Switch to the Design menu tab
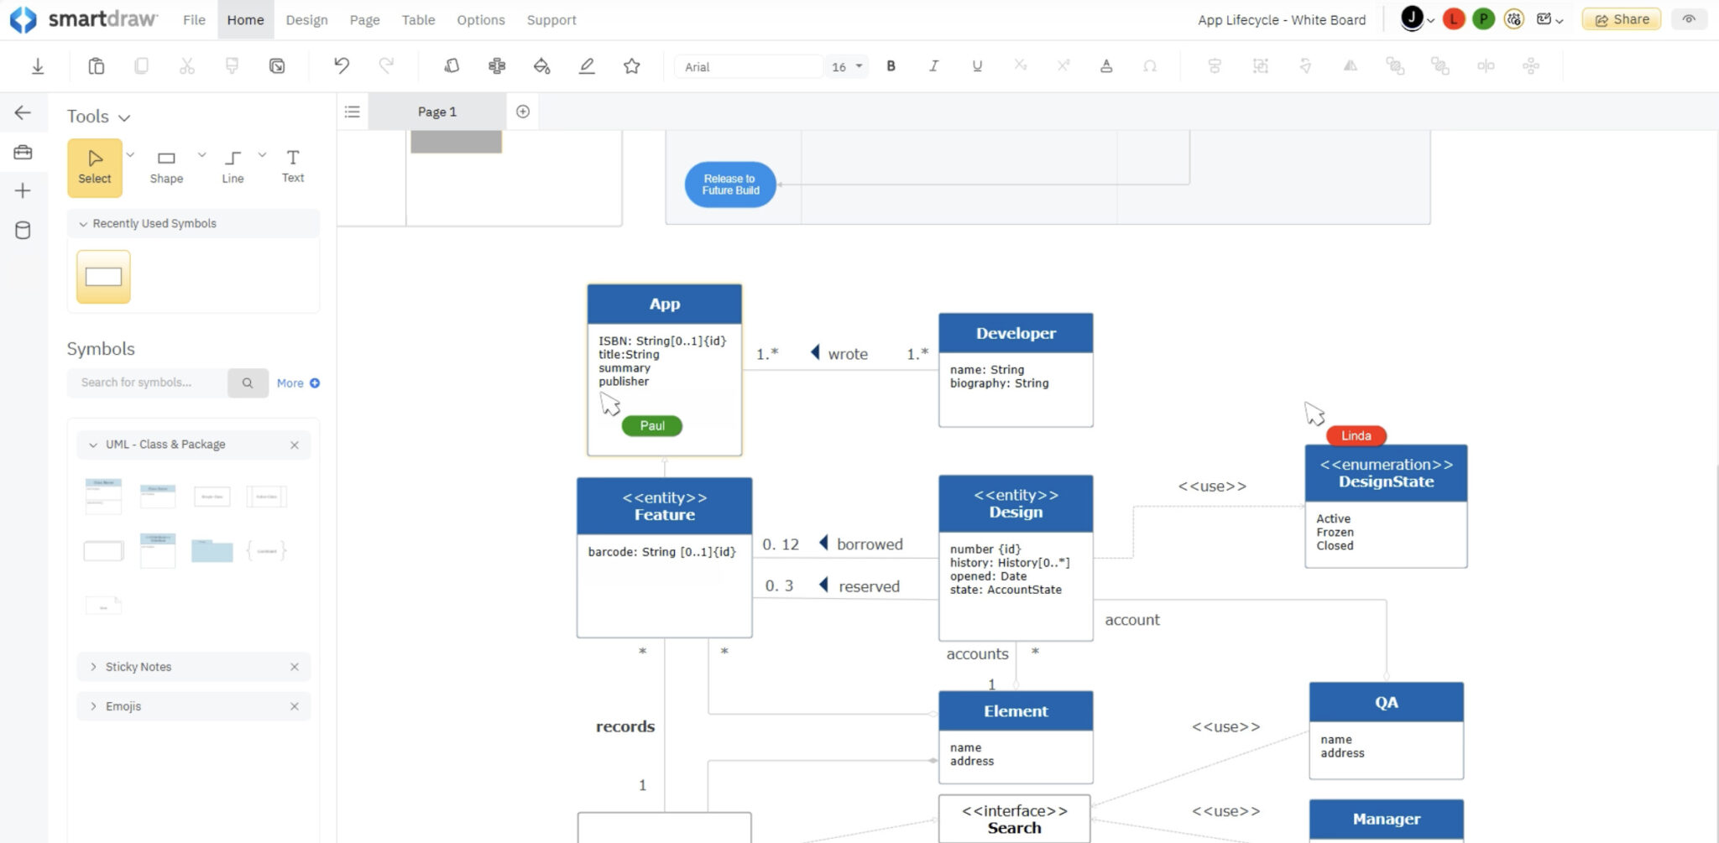Viewport: 1719px width, 843px height. point(306,19)
